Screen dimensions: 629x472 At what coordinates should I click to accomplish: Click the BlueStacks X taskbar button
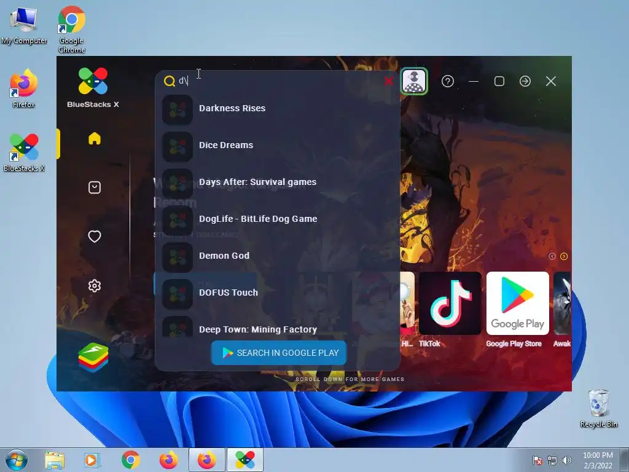tap(244, 460)
